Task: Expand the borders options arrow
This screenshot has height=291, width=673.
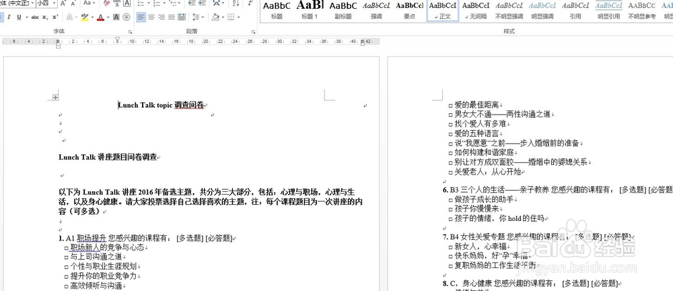Action: coord(238,18)
